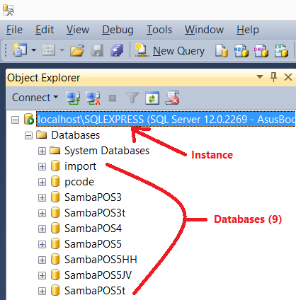Open the Tools menu

coord(159,30)
